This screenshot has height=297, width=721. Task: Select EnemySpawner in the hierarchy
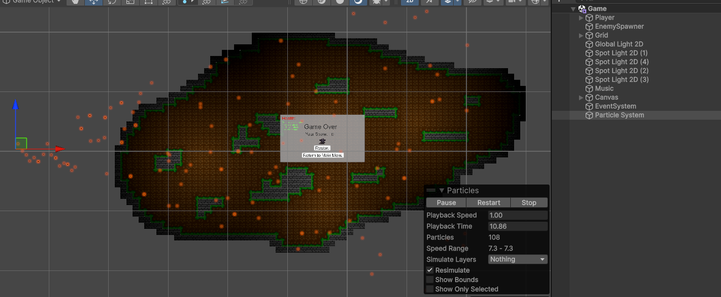[619, 27]
